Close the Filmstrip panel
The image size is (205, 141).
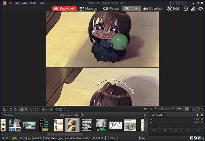[145, 115]
